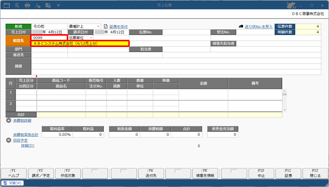329x187 pixels.
Task: Open the title bar overflow arrow menu
Action: click(58, 6)
